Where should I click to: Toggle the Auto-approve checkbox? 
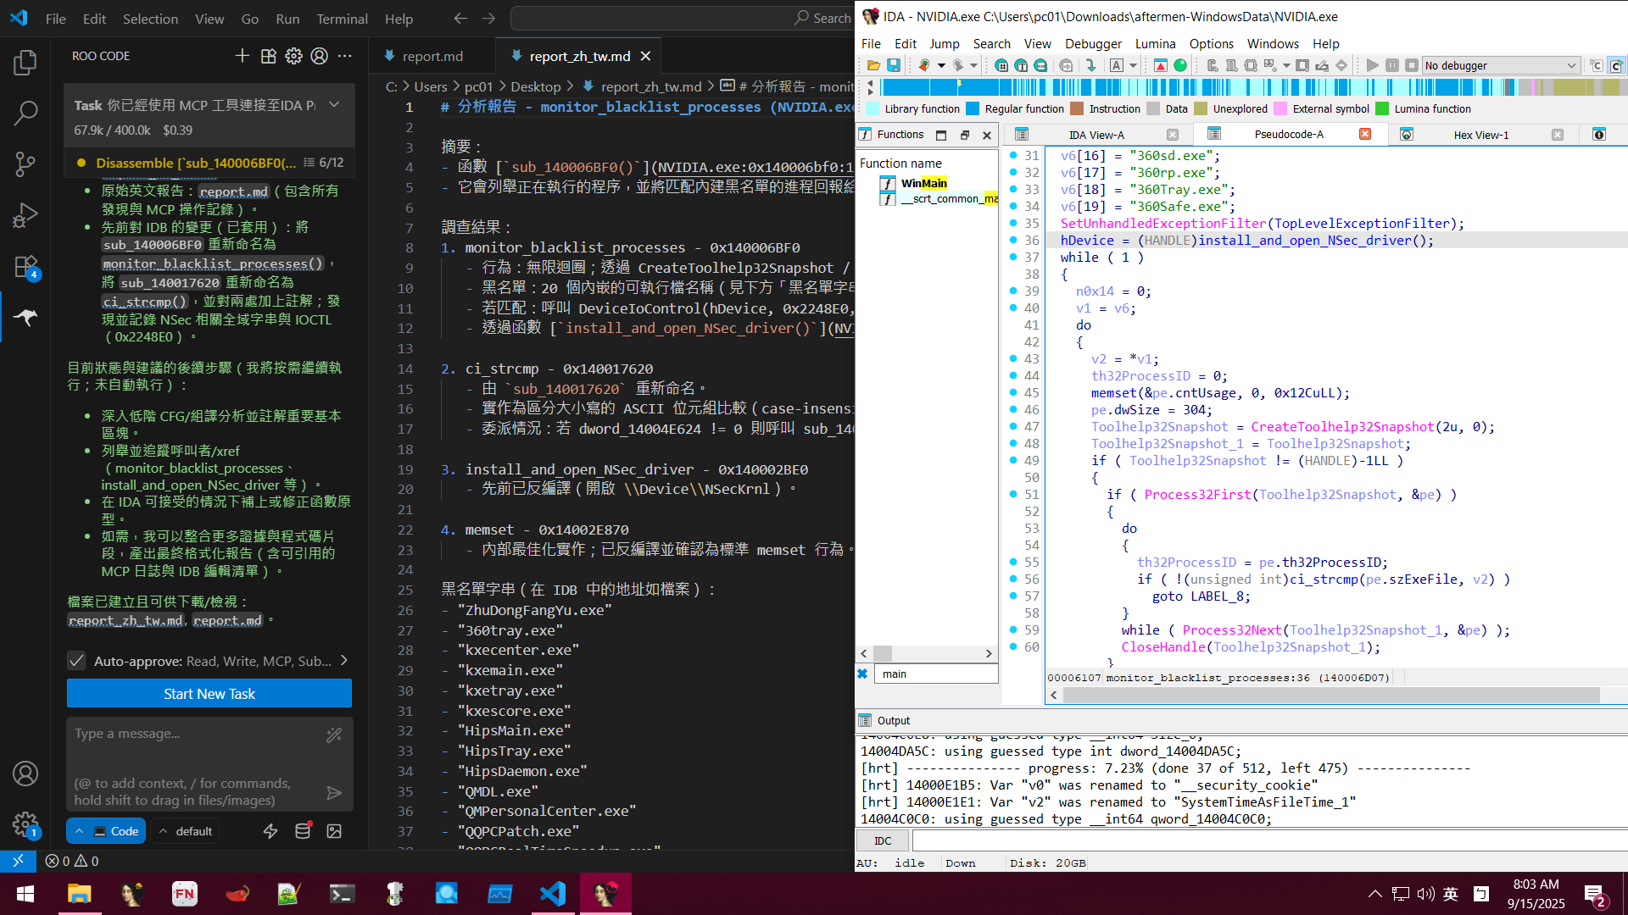(76, 661)
